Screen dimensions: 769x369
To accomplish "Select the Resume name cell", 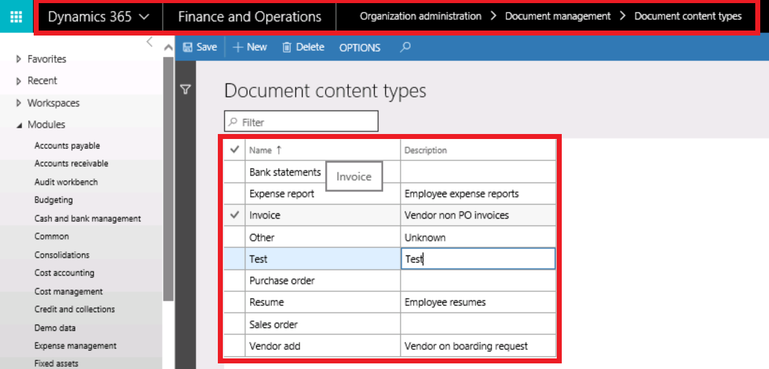I will (x=322, y=302).
